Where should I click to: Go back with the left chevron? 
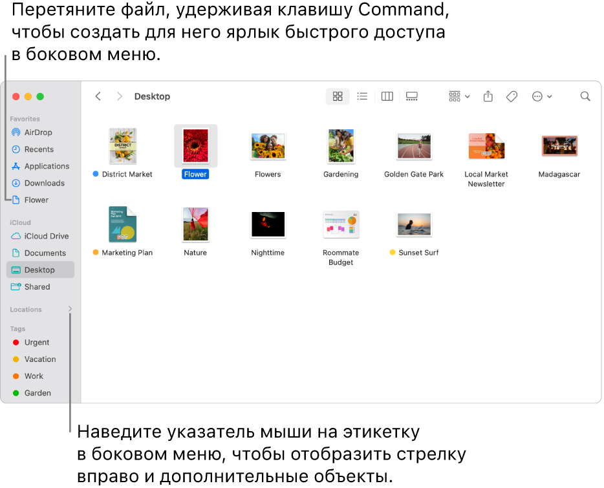[98, 96]
